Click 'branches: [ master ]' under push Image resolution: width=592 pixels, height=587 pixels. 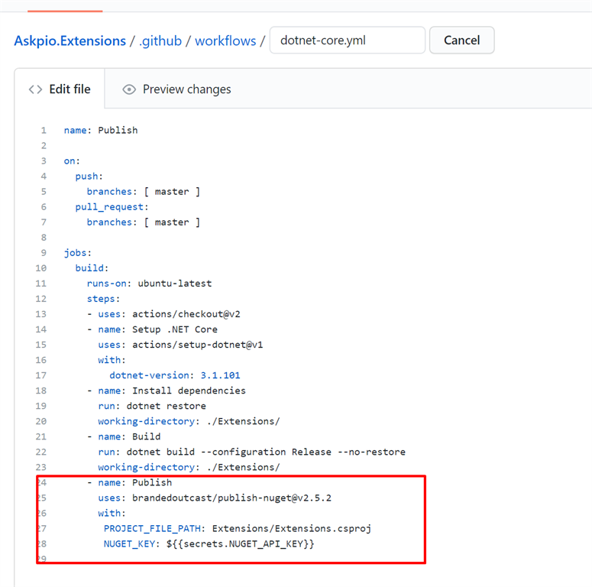(143, 192)
